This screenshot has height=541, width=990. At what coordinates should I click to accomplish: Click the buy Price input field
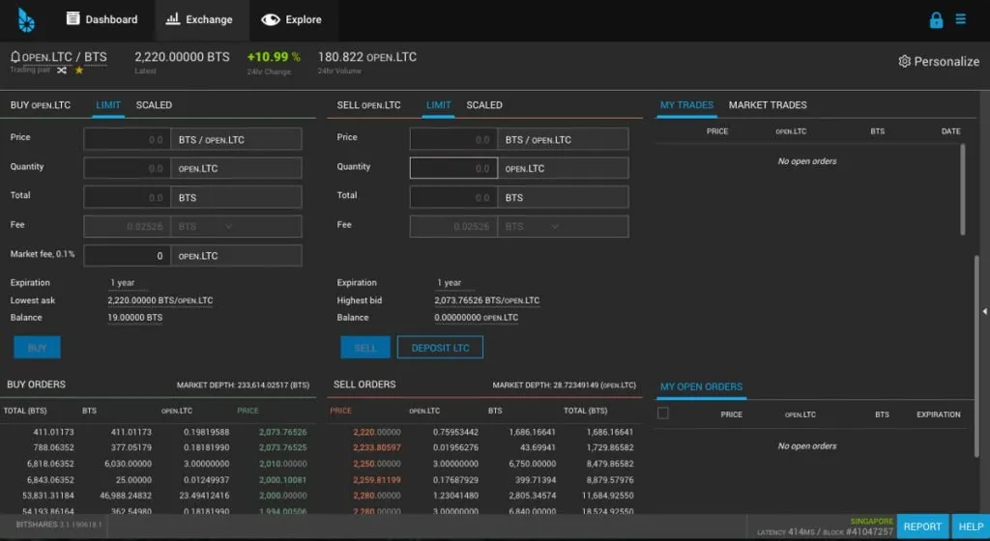(x=127, y=139)
